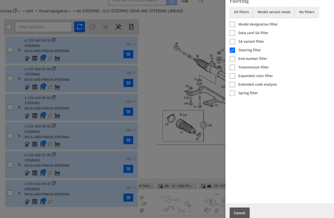Click the refresh parts list icon
334x218 pixels.
point(79,27)
